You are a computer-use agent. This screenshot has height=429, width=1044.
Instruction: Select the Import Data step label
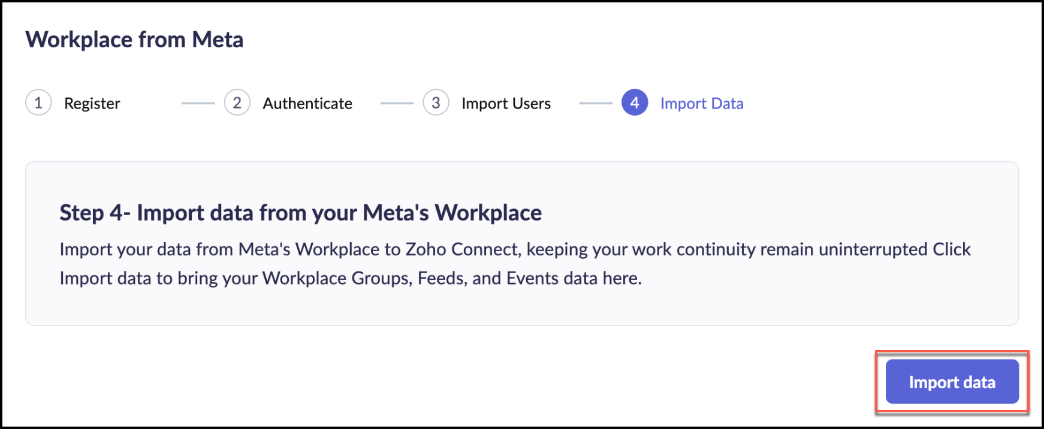coord(702,104)
